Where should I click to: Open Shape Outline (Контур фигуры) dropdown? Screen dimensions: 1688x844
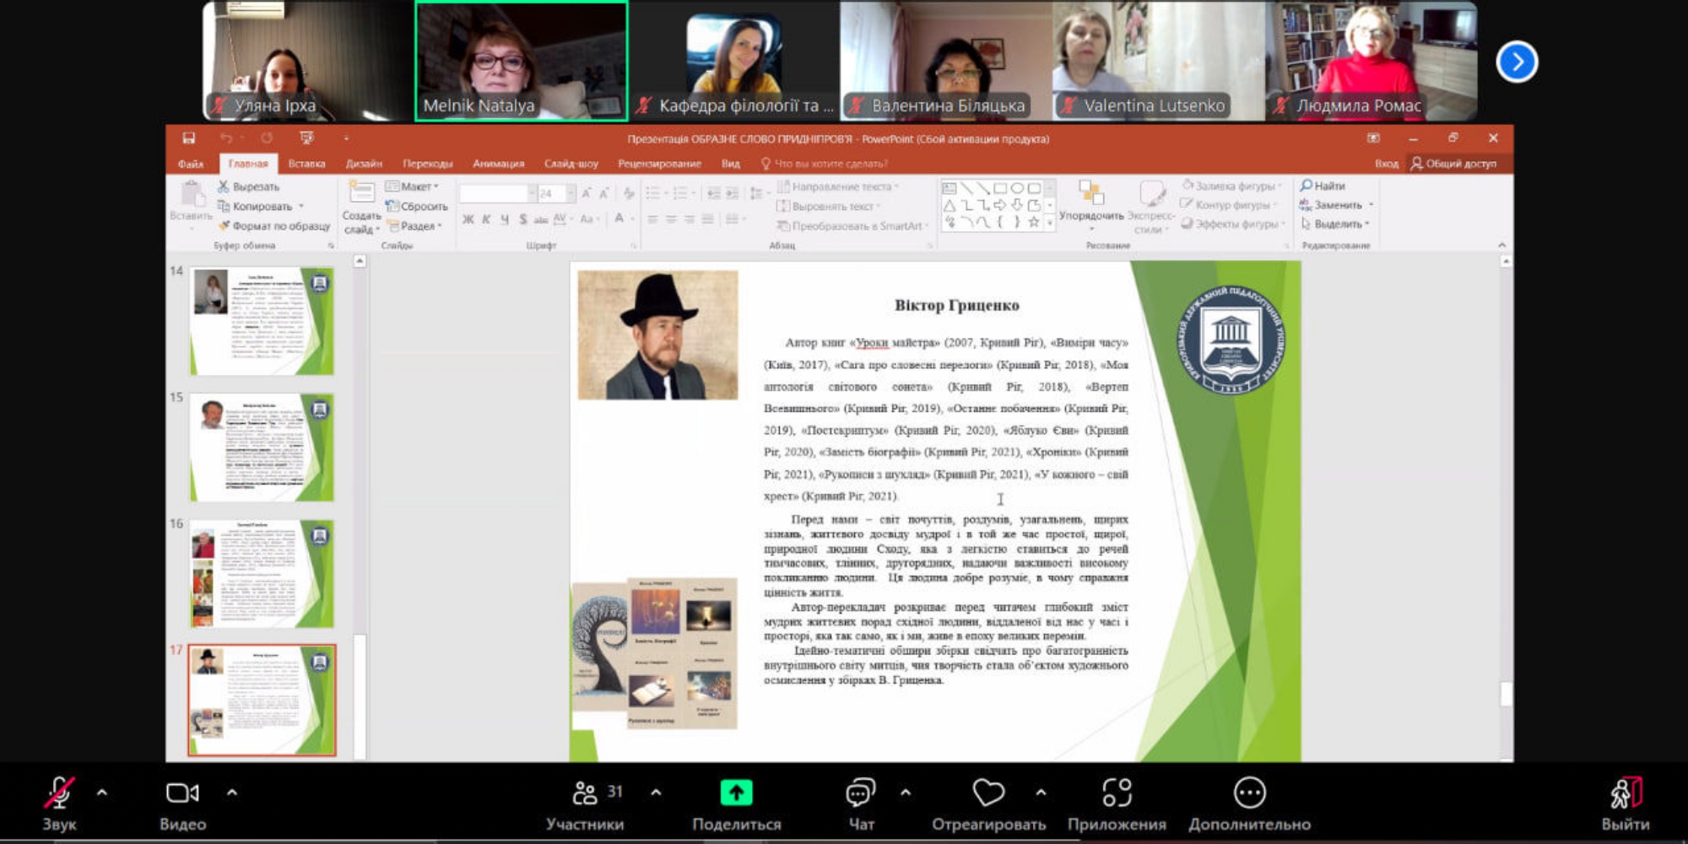pyautogui.click(x=1227, y=205)
